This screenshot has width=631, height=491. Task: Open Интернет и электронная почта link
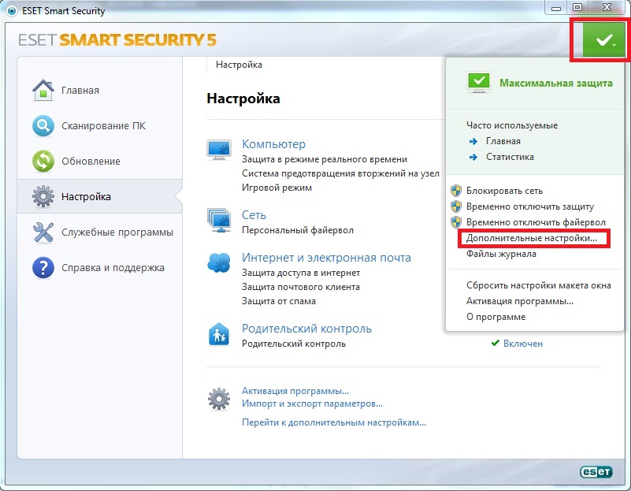pos(326,258)
